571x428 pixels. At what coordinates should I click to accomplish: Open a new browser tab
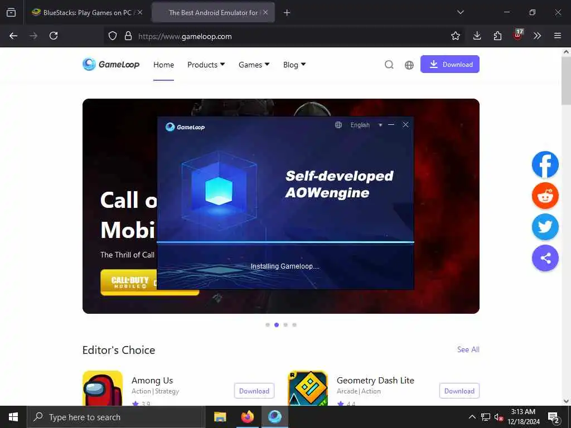(287, 13)
